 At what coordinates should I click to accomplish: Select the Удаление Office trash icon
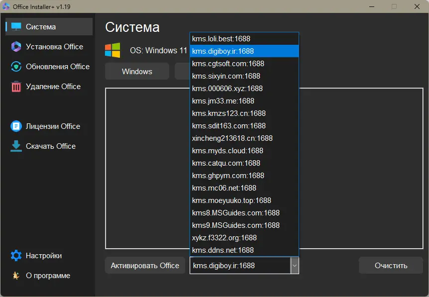coord(15,86)
